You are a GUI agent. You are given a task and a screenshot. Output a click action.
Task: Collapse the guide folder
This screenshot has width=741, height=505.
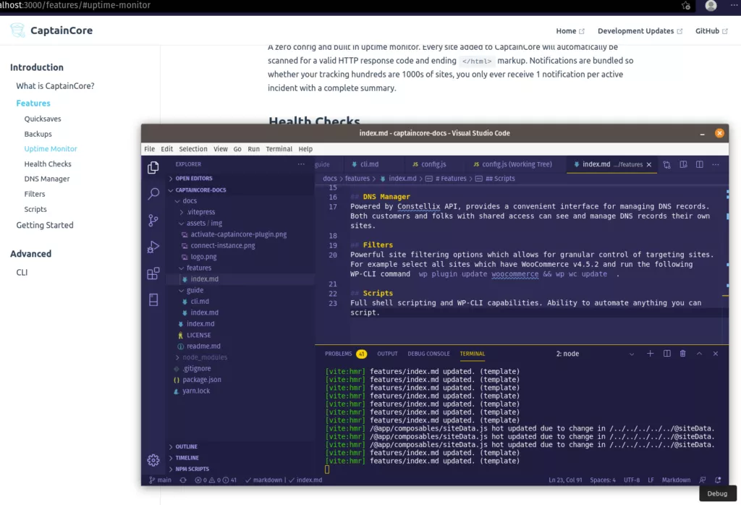pos(195,290)
